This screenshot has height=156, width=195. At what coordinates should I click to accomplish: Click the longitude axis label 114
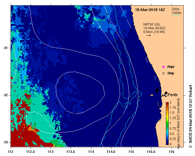pos(91,152)
